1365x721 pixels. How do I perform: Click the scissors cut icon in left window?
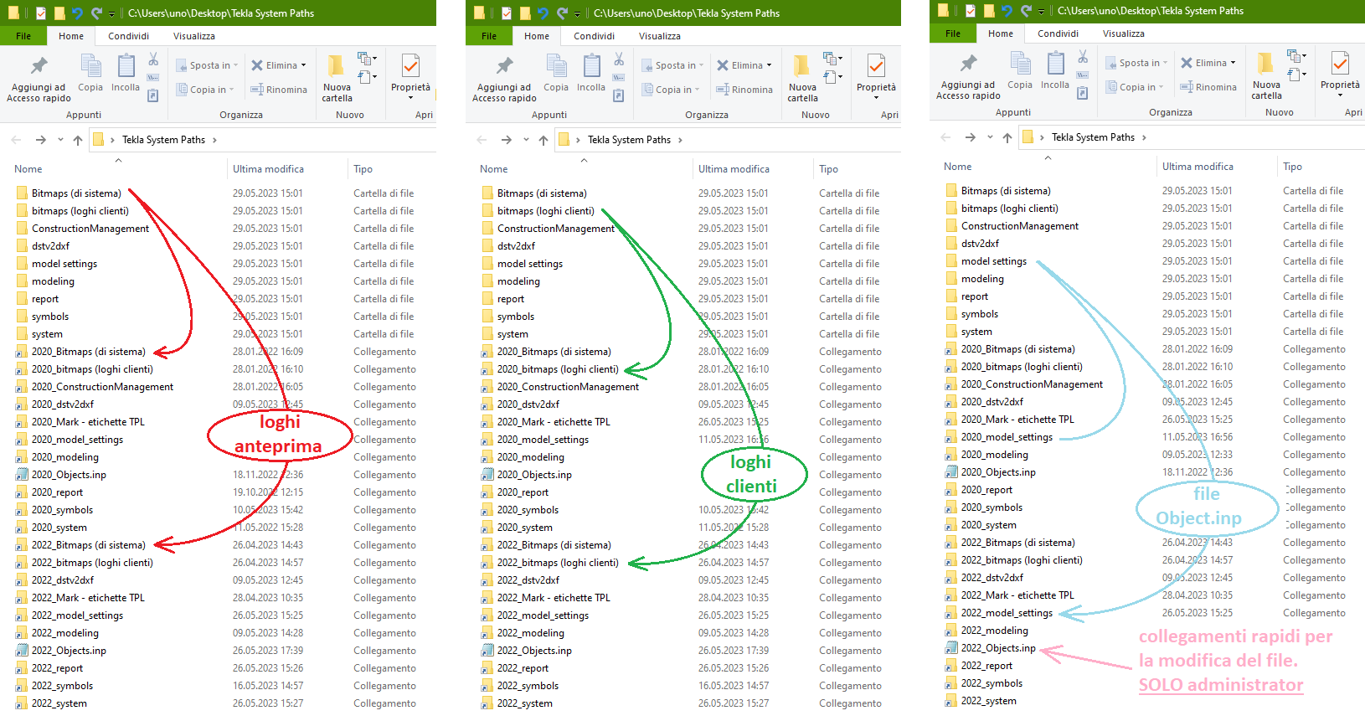point(153,59)
